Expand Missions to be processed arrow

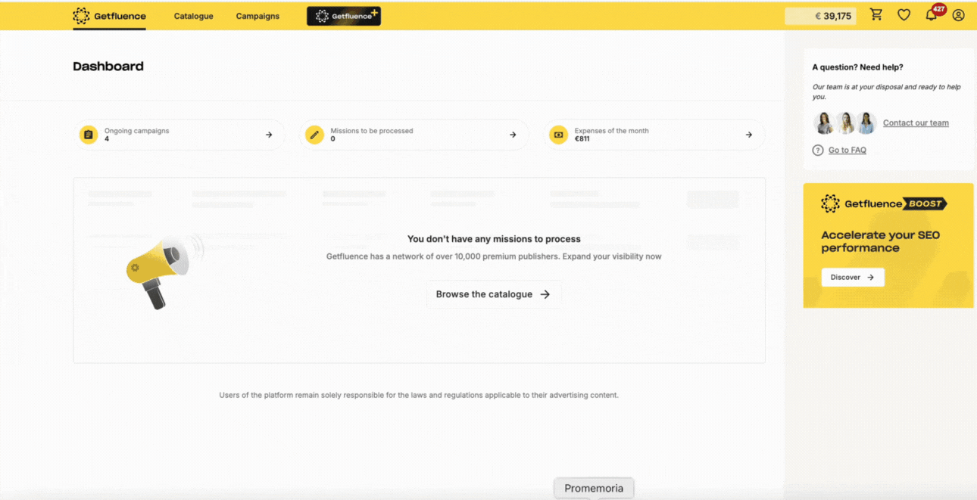point(513,135)
